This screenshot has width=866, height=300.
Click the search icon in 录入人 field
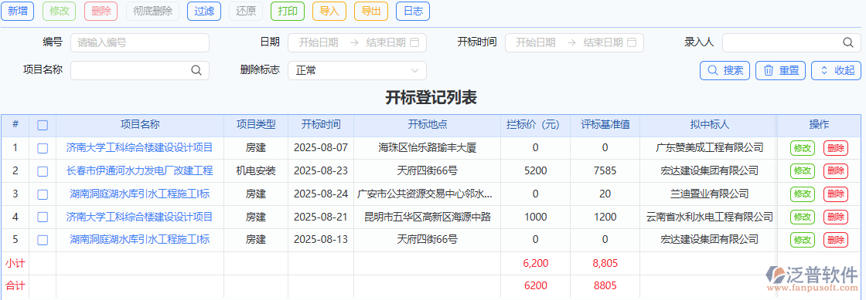847,42
